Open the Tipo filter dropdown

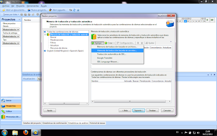[11, 43]
